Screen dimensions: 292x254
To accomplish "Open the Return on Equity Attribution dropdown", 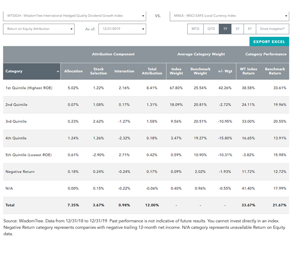I will pos(39,29).
